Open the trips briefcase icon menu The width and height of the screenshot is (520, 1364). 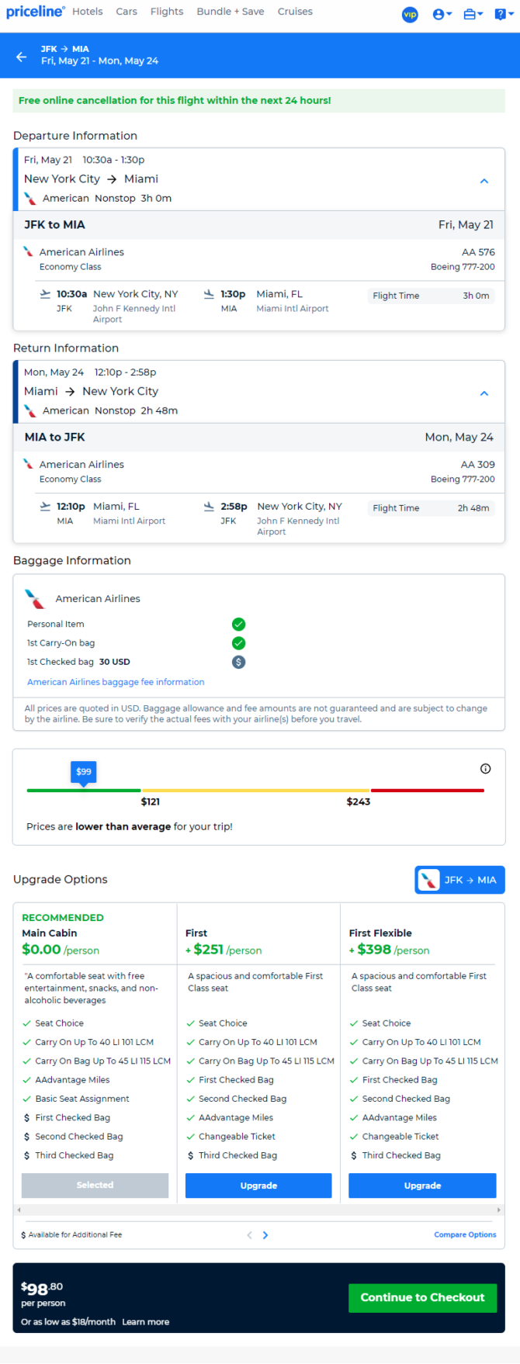[473, 14]
